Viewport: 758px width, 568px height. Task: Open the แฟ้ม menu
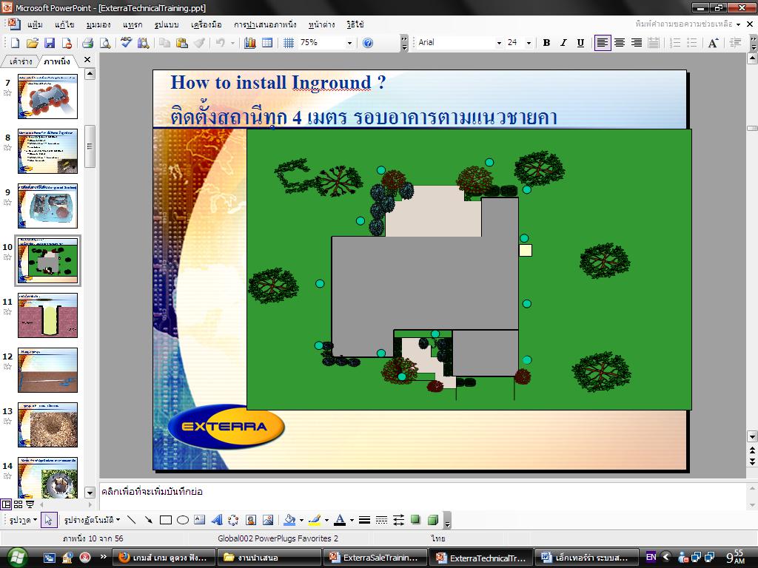tap(35, 24)
